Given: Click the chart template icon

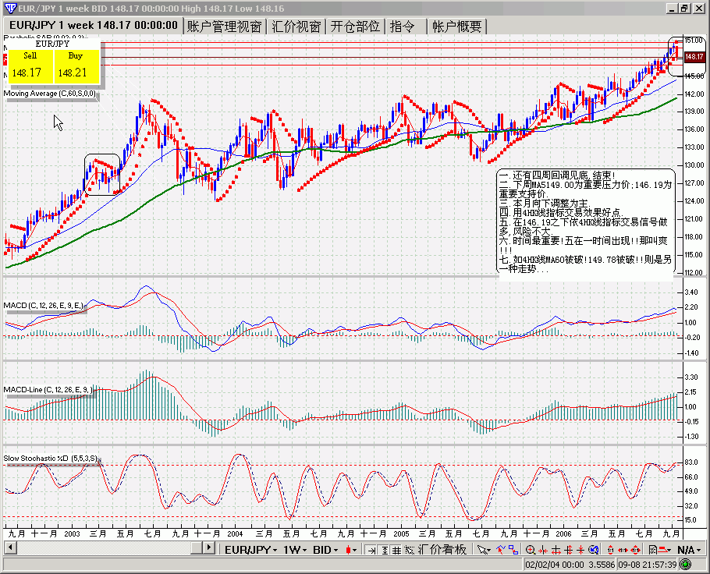Looking at the screenshot, I should [652, 550].
